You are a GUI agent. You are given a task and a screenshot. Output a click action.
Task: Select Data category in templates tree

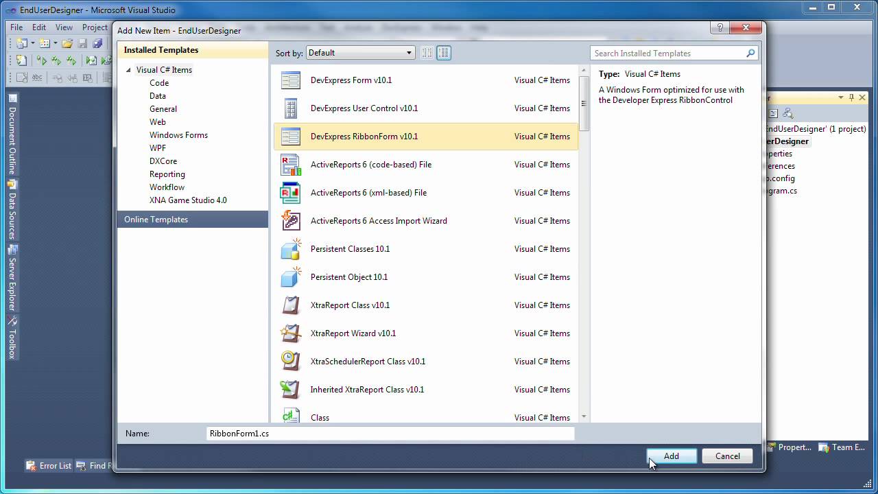(158, 96)
